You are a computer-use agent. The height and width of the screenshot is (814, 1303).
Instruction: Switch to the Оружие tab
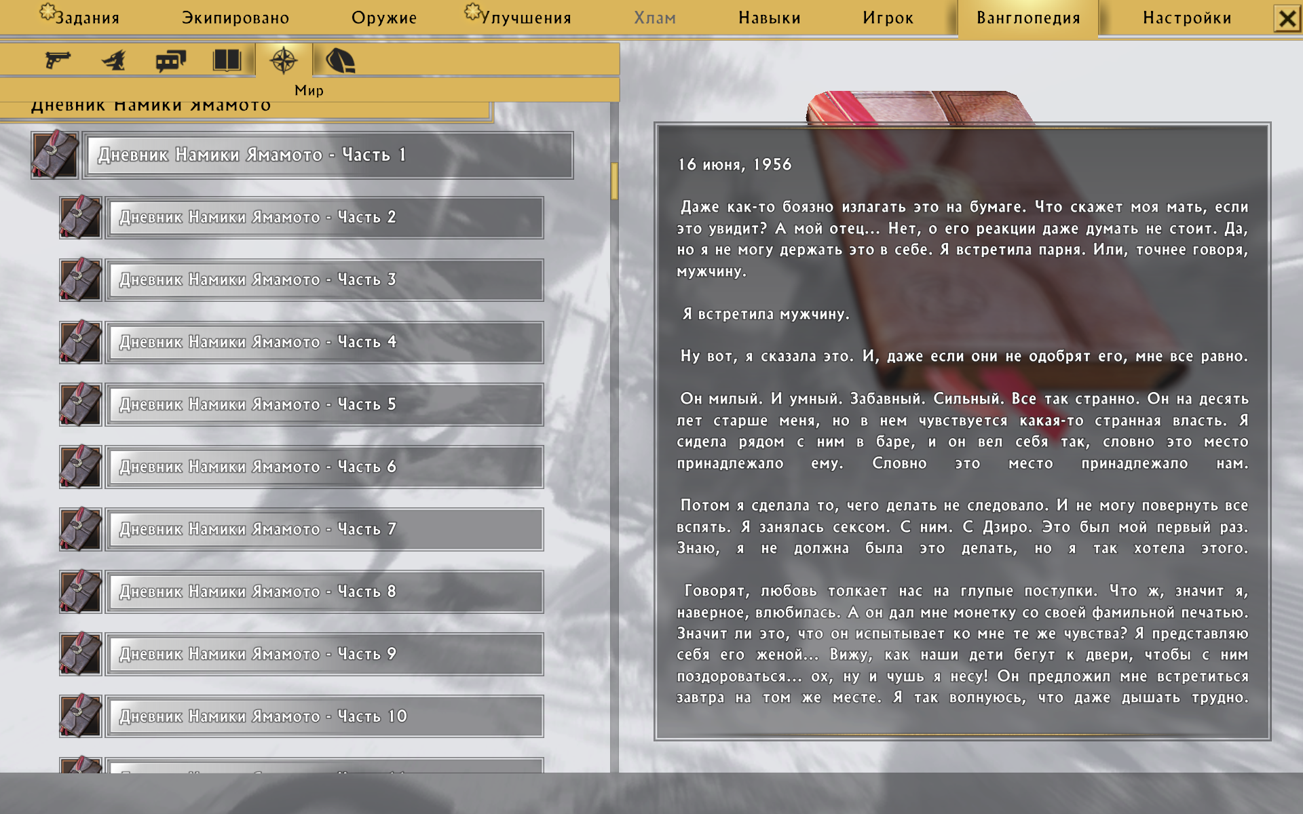pyautogui.click(x=384, y=18)
